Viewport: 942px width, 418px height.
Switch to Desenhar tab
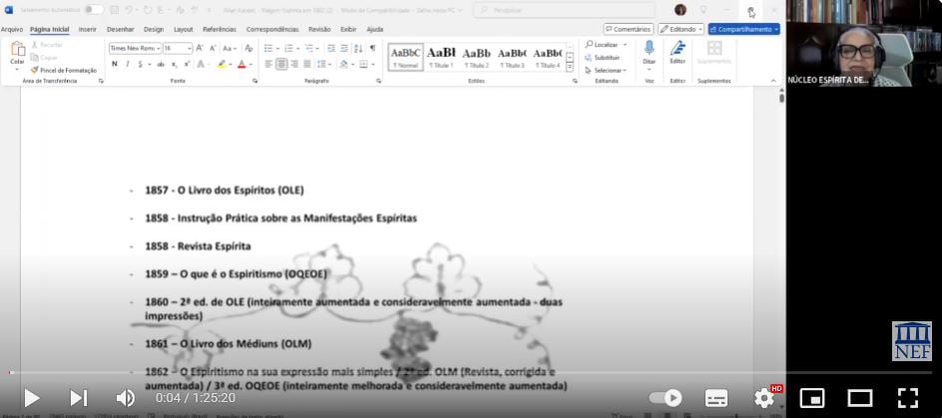coord(120,29)
